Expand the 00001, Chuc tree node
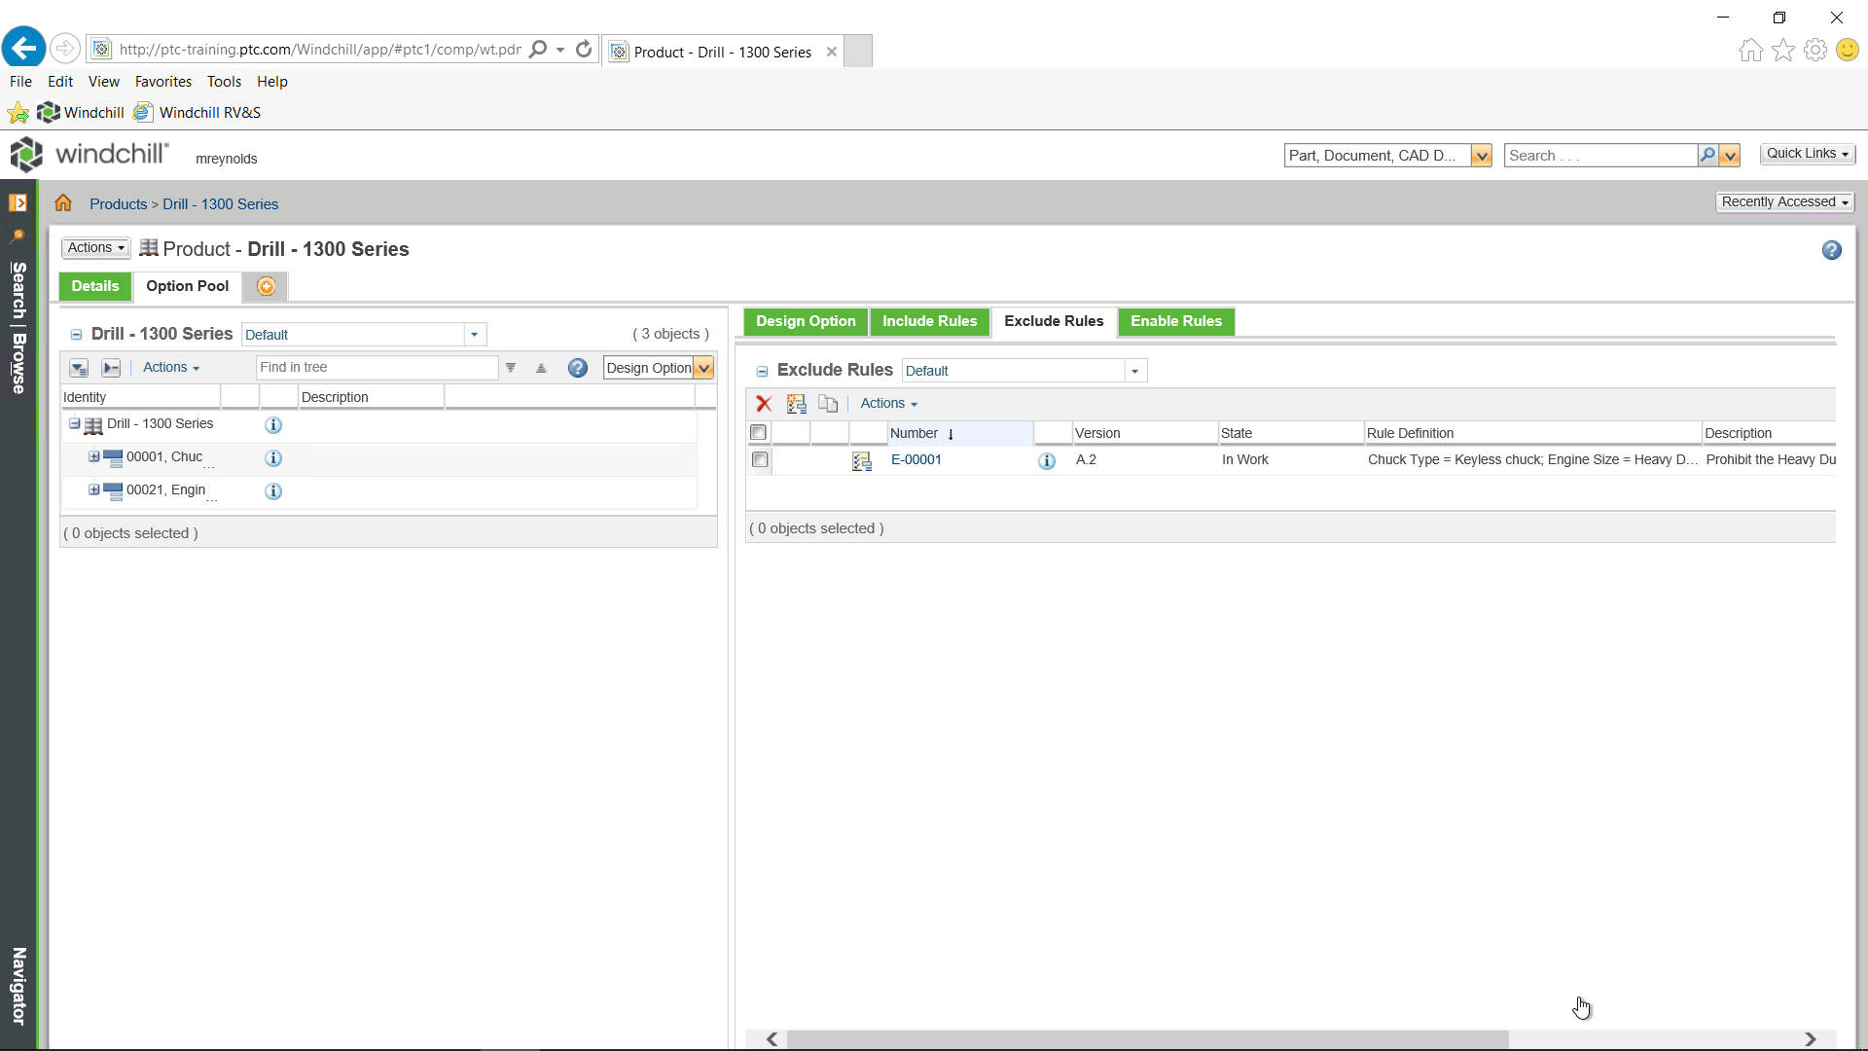 point(94,456)
